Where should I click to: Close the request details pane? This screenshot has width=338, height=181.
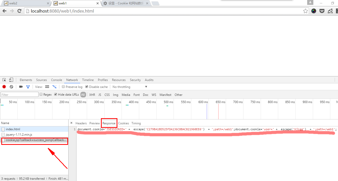[71, 123]
